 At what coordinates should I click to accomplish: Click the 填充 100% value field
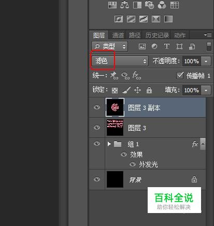click(x=192, y=90)
